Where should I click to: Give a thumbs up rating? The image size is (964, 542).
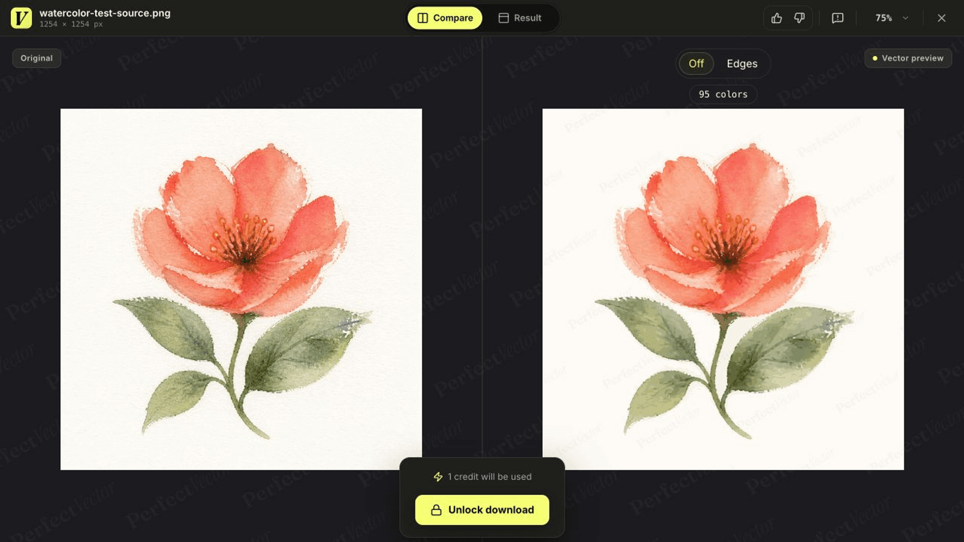777,18
